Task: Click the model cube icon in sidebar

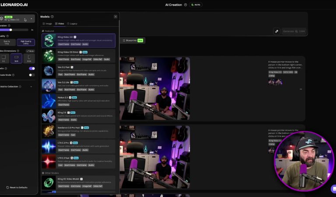Action: pos(1,19)
